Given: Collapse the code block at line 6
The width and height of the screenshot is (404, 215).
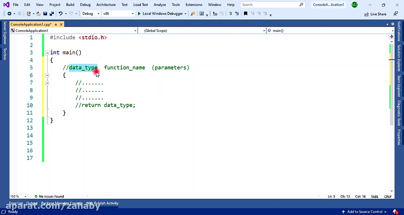Looking at the screenshot, I should [47, 75].
